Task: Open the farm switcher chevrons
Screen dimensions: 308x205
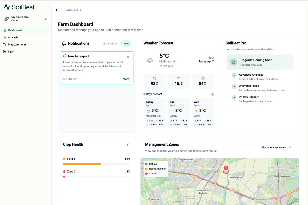Action: (46, 19)
